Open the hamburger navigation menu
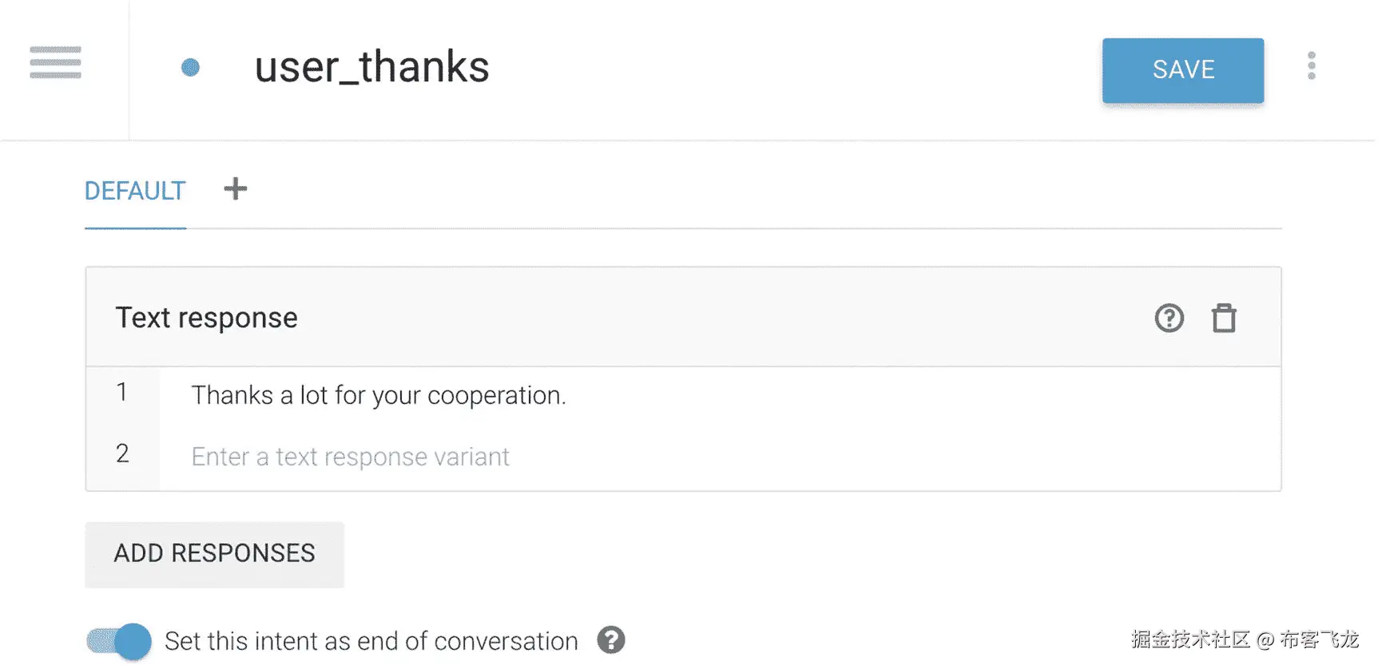The height and width of the screenshot is (669, 1378). point(55,63)
